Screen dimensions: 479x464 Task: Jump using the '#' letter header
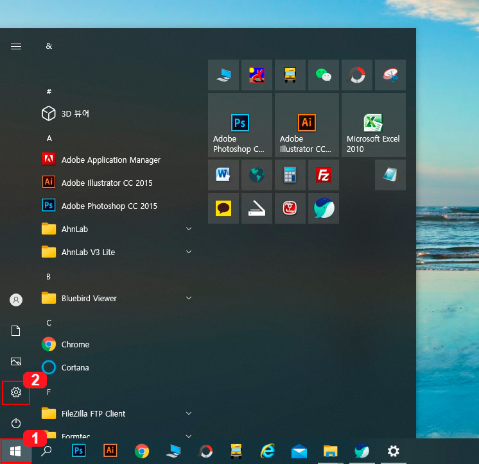[x=49, y=92]
